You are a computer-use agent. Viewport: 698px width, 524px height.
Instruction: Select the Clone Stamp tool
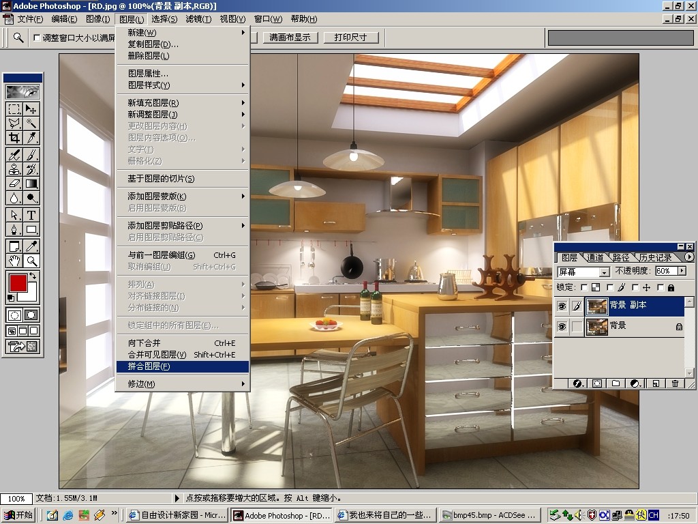click(14, 169)
